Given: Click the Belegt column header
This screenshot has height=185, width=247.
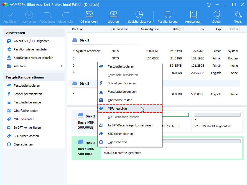Looking at the screenshot, I should coord(177,29).
